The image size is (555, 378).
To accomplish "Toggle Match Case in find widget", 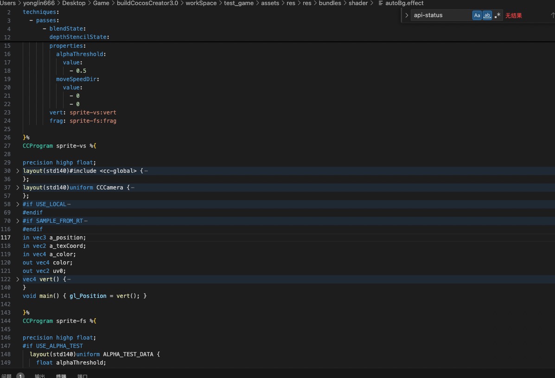I will (x=477, y=15).
